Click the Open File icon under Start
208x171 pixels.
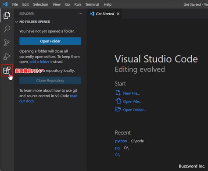point(118,101)
